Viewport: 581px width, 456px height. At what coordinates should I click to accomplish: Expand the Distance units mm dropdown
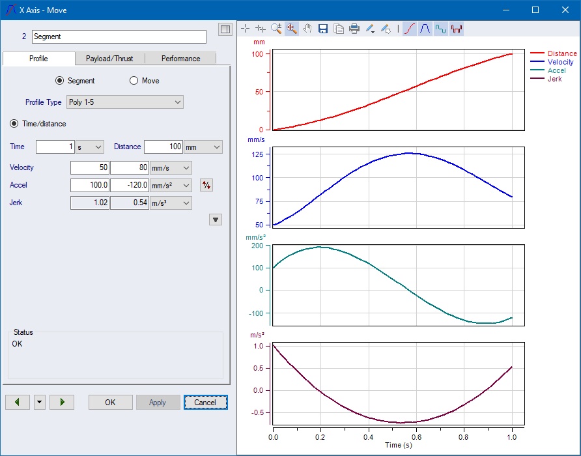[x=203, y=147]
